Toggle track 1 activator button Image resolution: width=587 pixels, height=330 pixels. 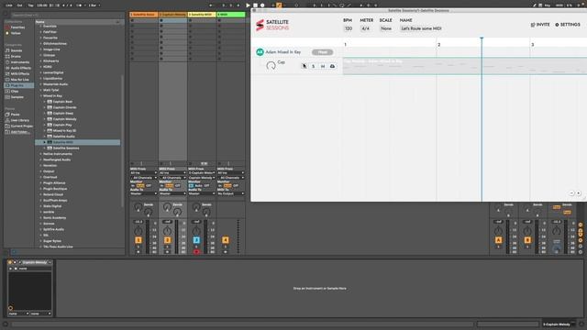coord(138,240)
